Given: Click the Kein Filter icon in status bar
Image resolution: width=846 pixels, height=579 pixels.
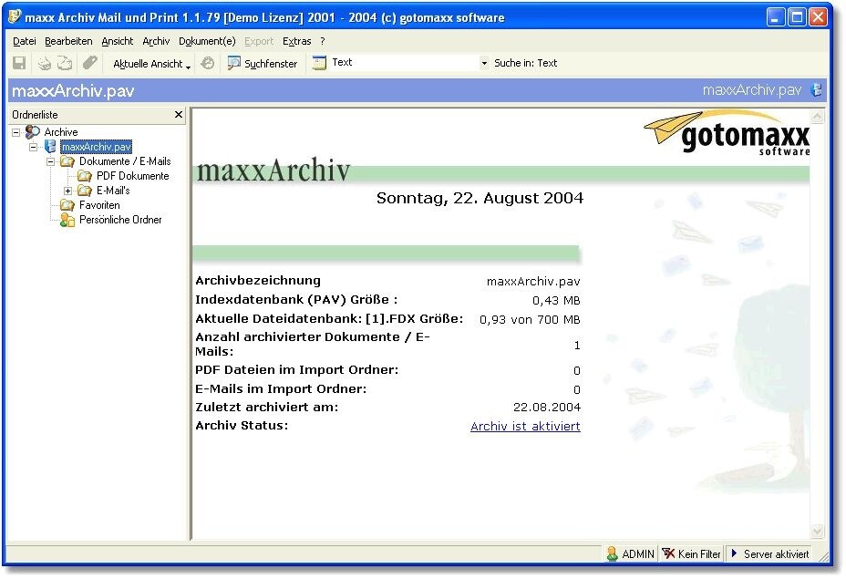Looking at the screenshot, I should coord(668,554).
